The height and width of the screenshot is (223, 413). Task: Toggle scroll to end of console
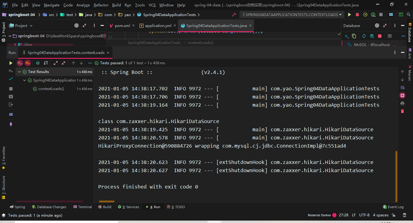[402, 95]
